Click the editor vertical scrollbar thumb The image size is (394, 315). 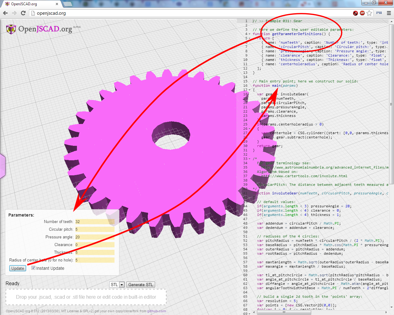point(392,104)
